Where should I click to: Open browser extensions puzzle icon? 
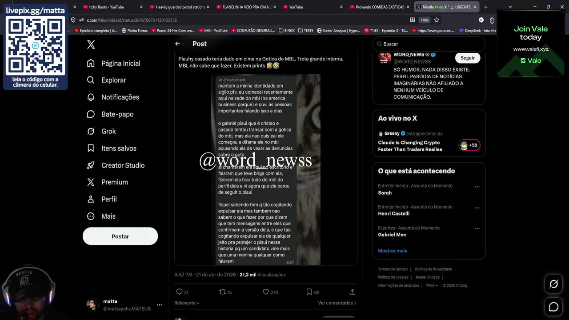(x=492, y=20)
